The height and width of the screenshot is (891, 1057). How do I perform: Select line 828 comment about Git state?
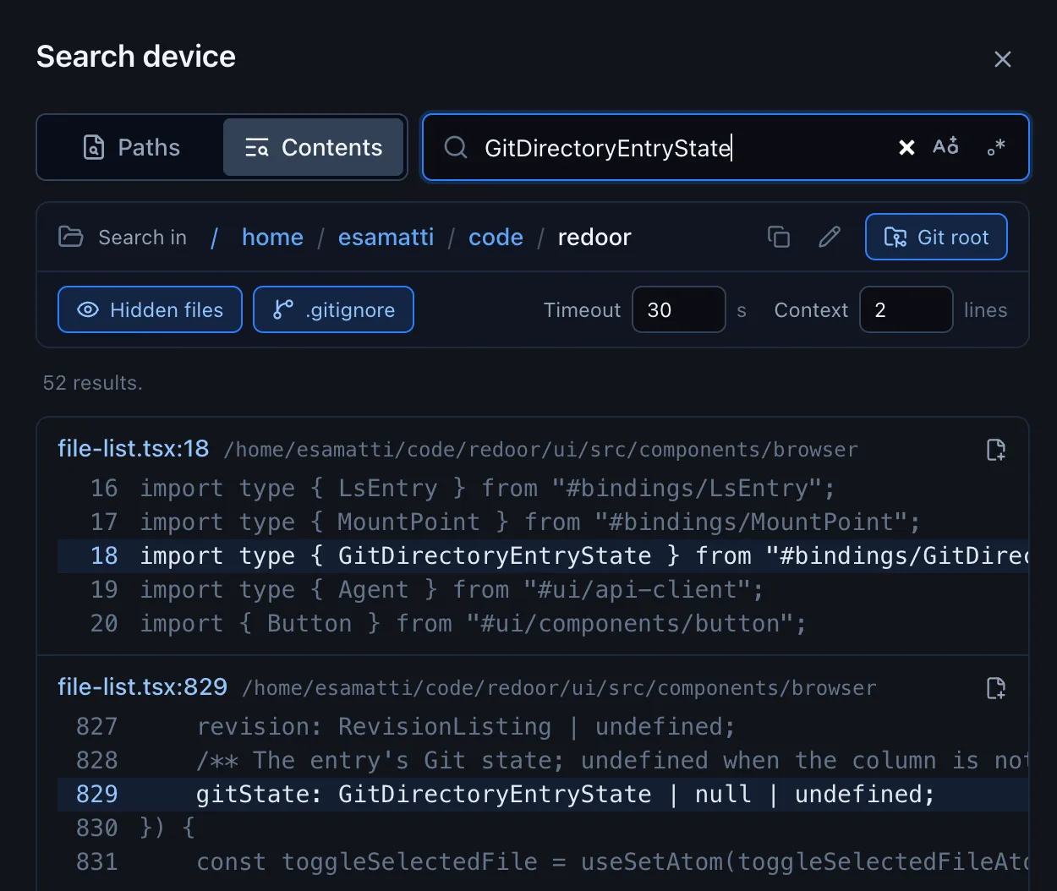tap(543, 761)
